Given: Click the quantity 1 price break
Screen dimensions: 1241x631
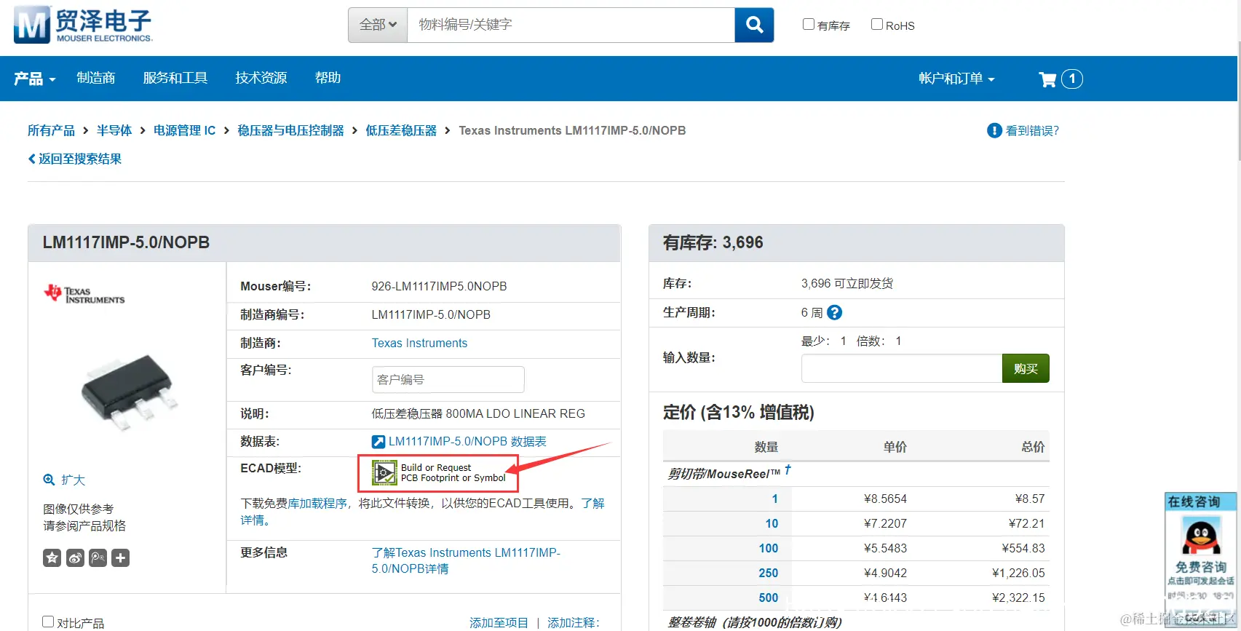Looking at the screenshot, I should [x=774, y=499].
